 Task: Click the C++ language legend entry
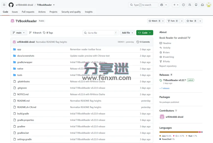coord(179,136)
